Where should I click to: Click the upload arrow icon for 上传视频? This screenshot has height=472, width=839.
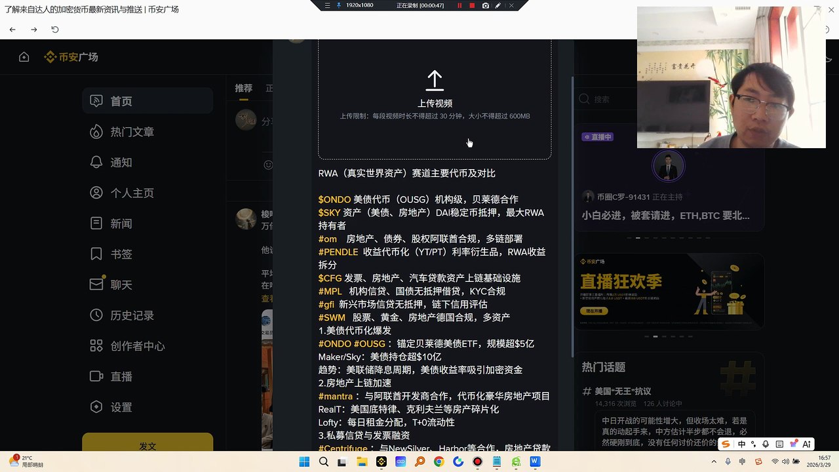tap(435, 81)
